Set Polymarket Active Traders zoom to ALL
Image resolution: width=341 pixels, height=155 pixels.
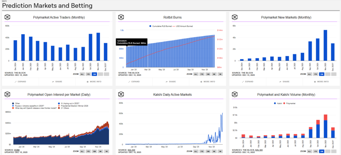coord(82,74)
